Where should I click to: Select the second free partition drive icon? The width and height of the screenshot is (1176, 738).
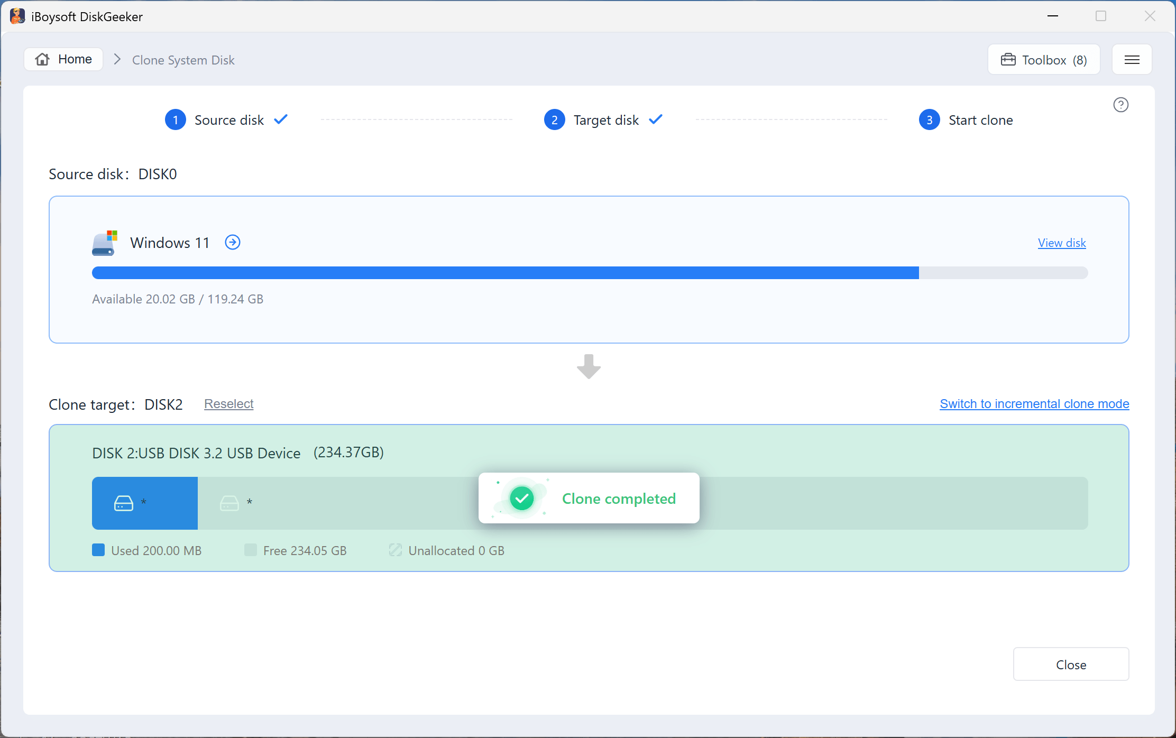point(229,503)
